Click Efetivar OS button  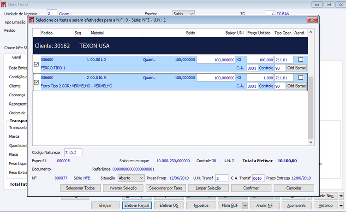(x=169, y=206)
